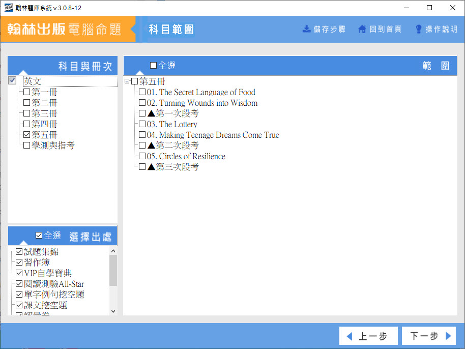
Task: Collapse the 第五冊 tree node
Action: [x=127, y=81]
